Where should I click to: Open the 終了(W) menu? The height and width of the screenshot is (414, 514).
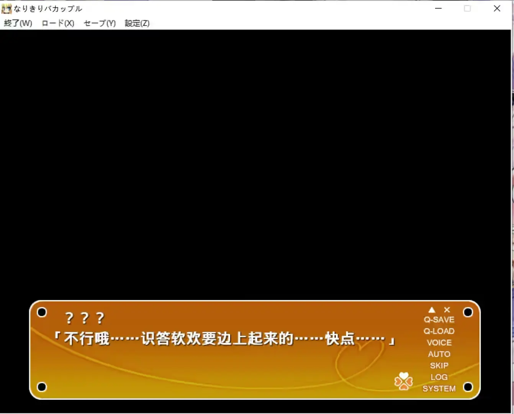(18, 23)
